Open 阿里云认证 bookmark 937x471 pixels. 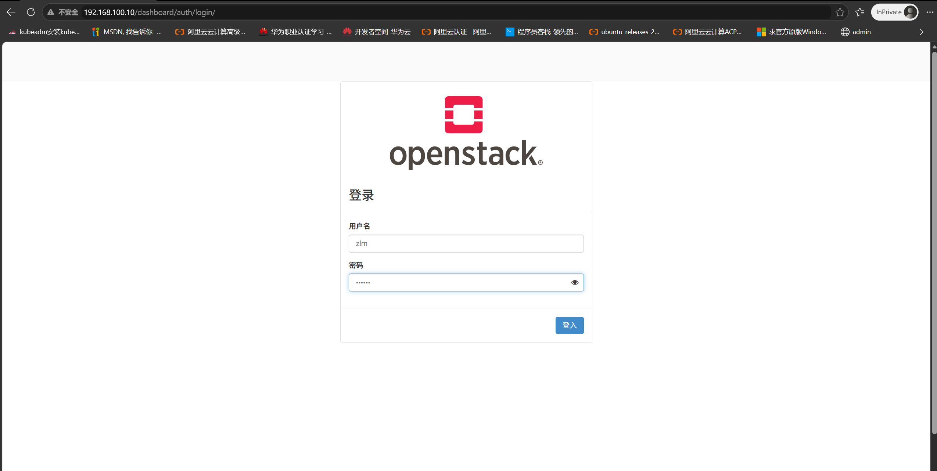(x=456, y=32)
